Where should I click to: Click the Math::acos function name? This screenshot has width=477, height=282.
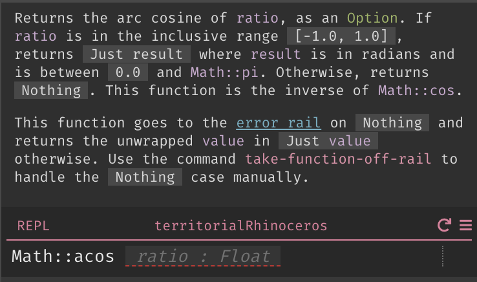(63, 256)
